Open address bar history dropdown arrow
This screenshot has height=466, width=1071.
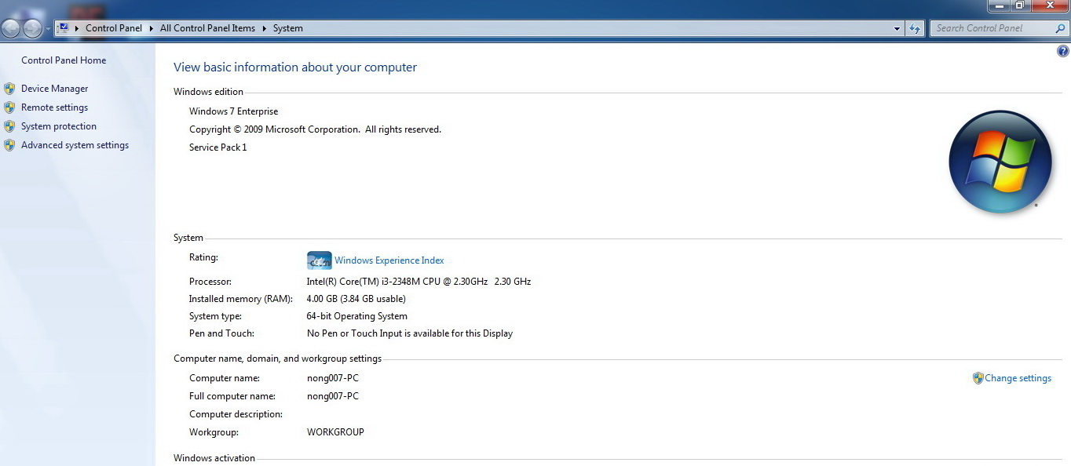pyautogui.click(x=897, y=28)
